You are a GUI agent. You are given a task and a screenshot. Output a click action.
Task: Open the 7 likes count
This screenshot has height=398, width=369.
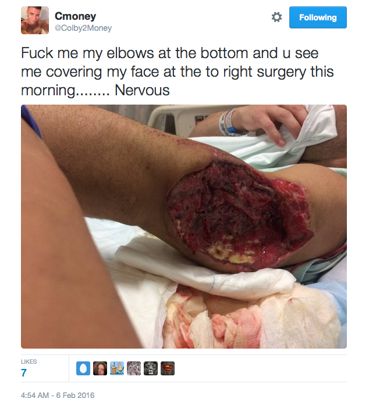(24, 372)
